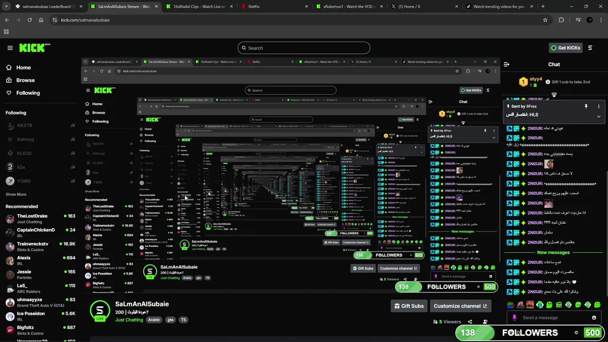Select the TS tag under stream title
This screenshot has height=342, width=608.
[x=183, y=320]
